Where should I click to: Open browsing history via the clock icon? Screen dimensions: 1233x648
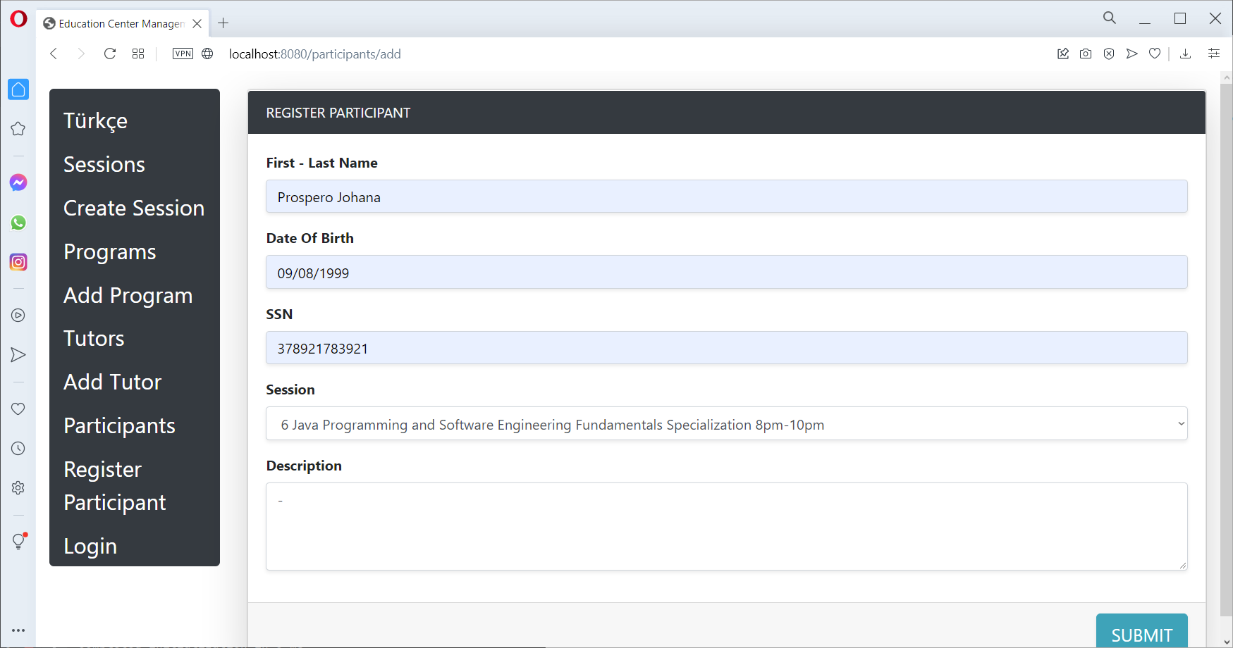tap(18, 448)
